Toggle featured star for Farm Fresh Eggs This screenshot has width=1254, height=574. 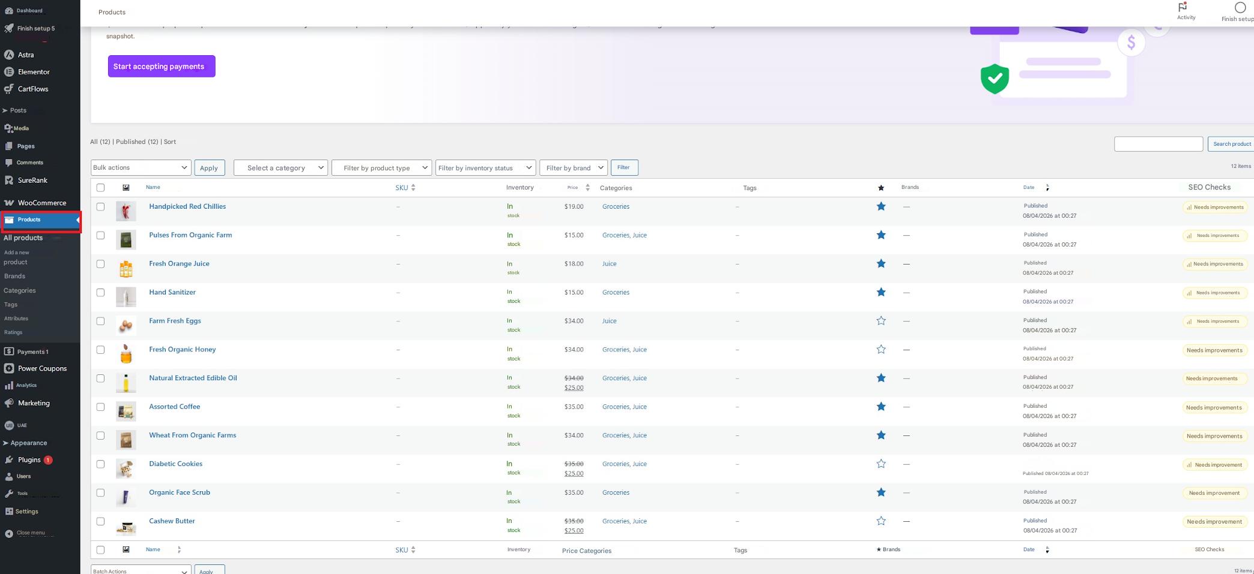coord(880,321)
